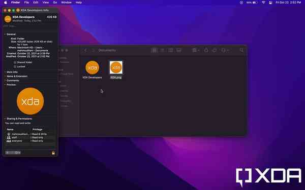
Task: Open the Go menu
Action: pyautogui.click(x=55, y=3)
